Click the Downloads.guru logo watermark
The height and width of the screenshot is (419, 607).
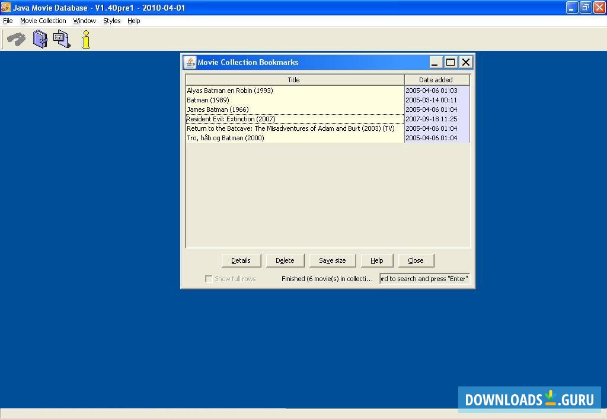pos(529,399)
